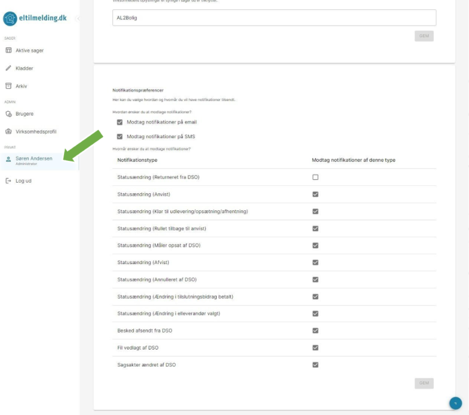Collapse the sidebar with the chevron
Viewport: 469px width, 415px height.
pyautogui.click(x=78, y=18)
